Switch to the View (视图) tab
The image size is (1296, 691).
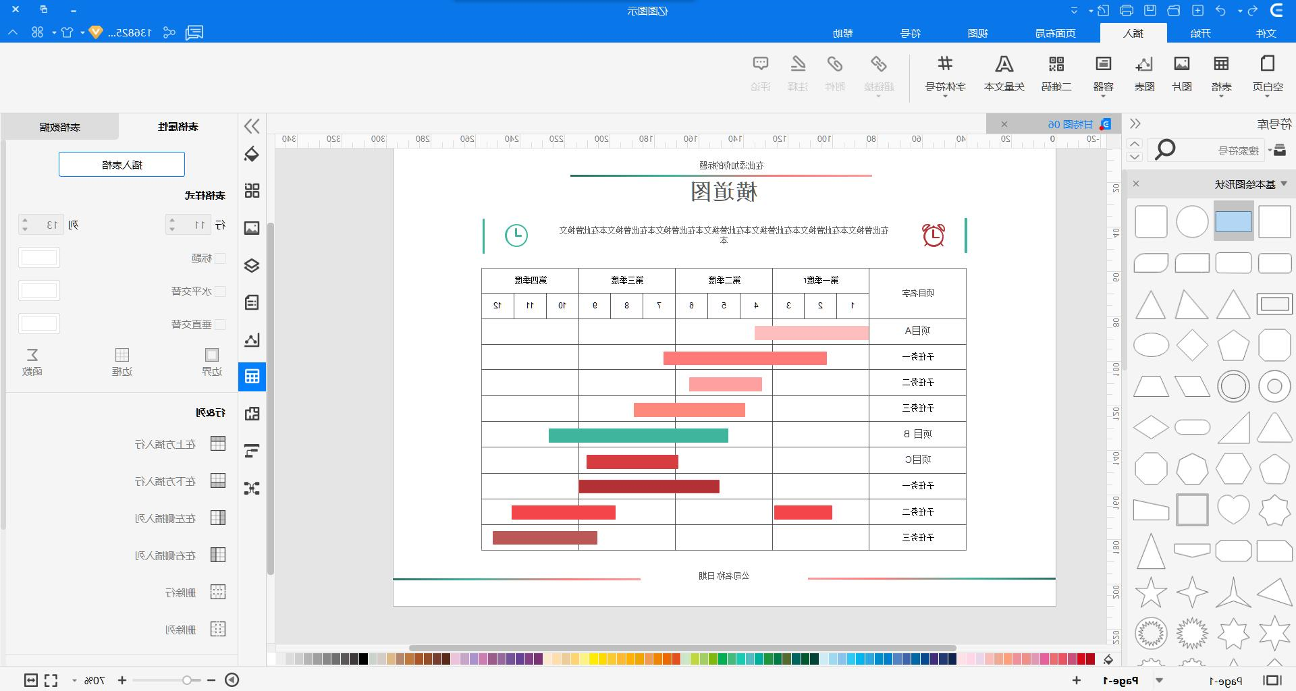tap(978, 33)
